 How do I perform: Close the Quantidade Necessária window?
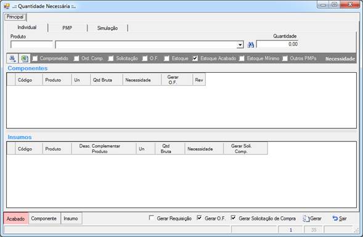click(350, 5)
